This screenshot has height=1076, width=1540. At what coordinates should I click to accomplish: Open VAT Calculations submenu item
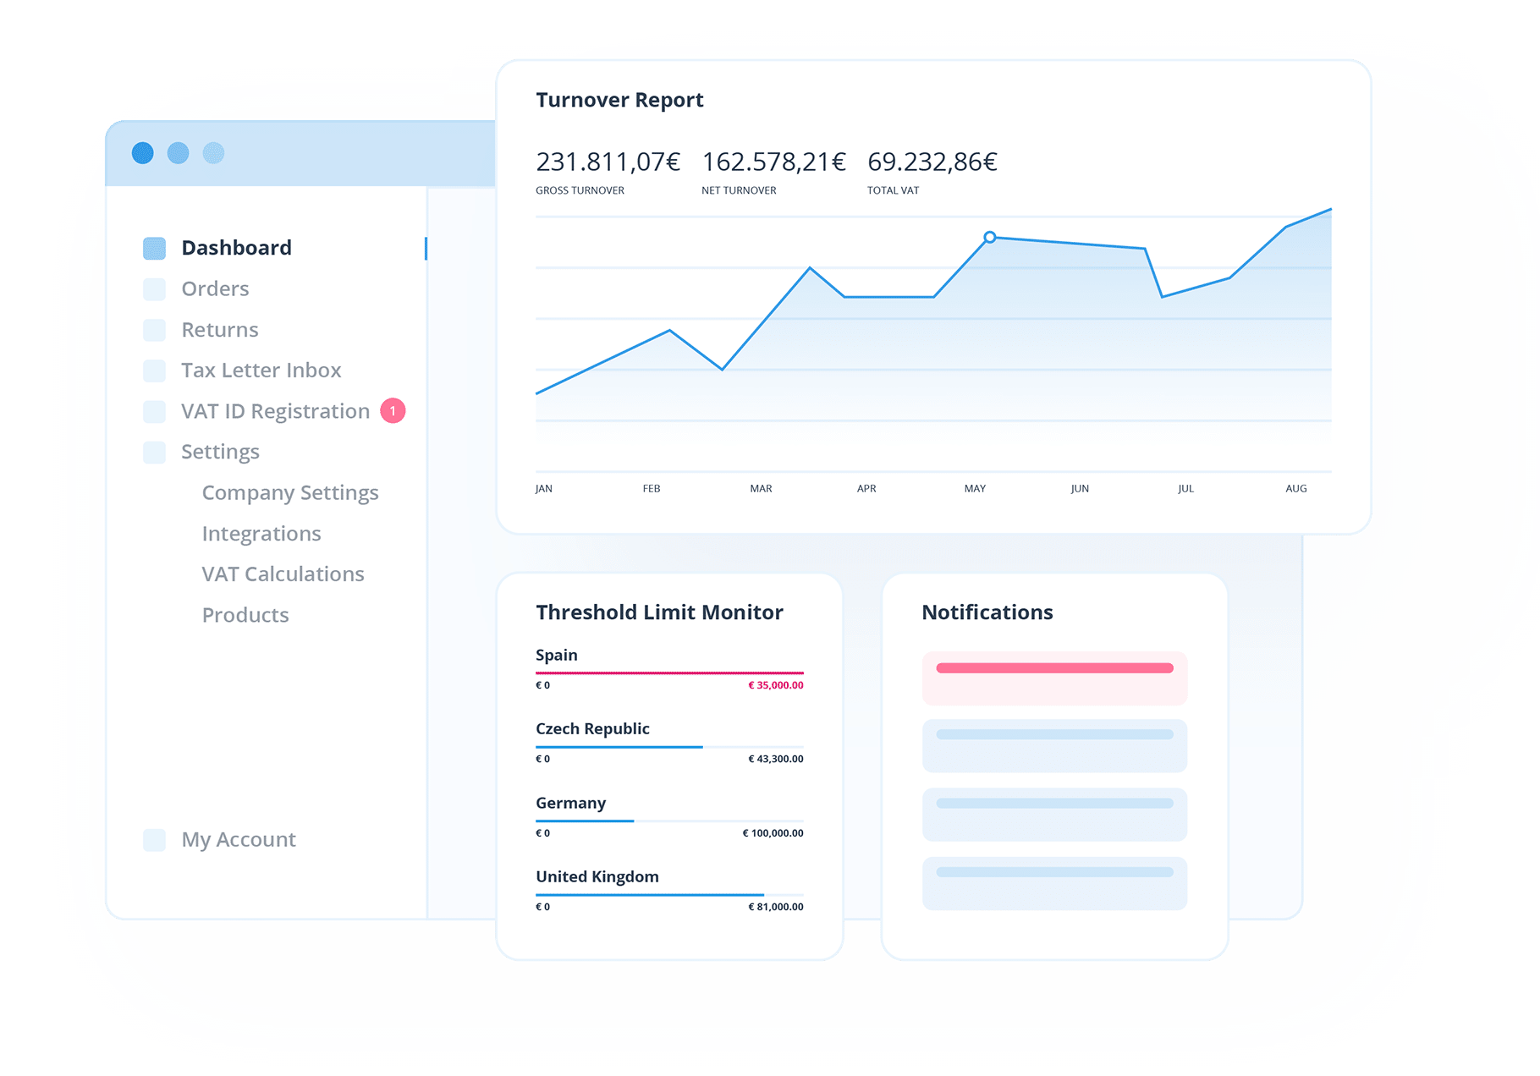pyautogui.click(x=283, y=574)
